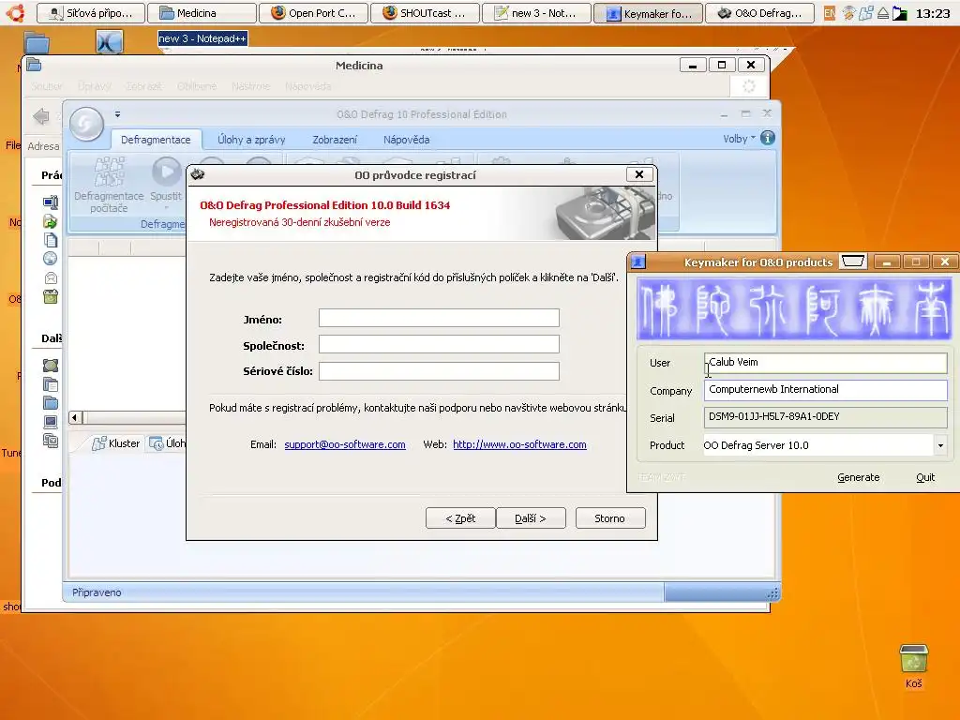The image size is (960, 720).
Task: Open the Oblíbené menu in Medicina window
Action: point(197,86)
